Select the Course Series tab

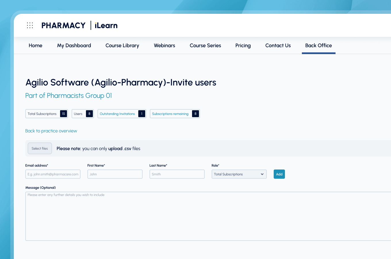(x=205, y=45)
